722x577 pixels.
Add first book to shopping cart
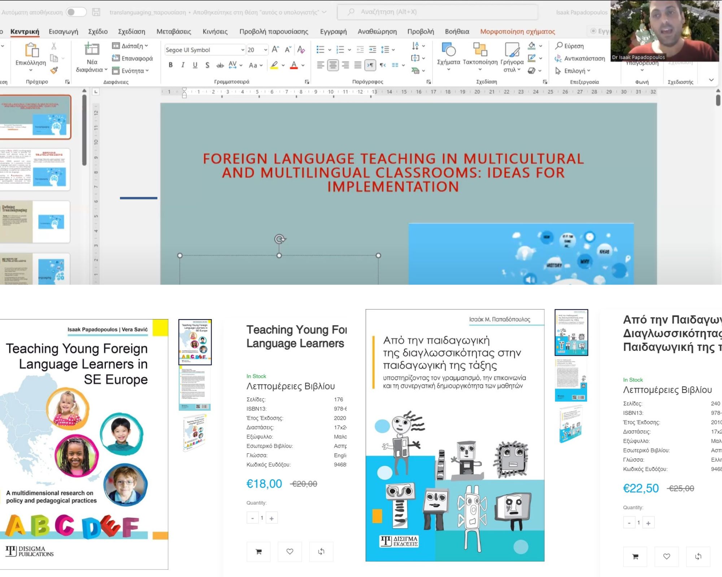coord(258,551)
